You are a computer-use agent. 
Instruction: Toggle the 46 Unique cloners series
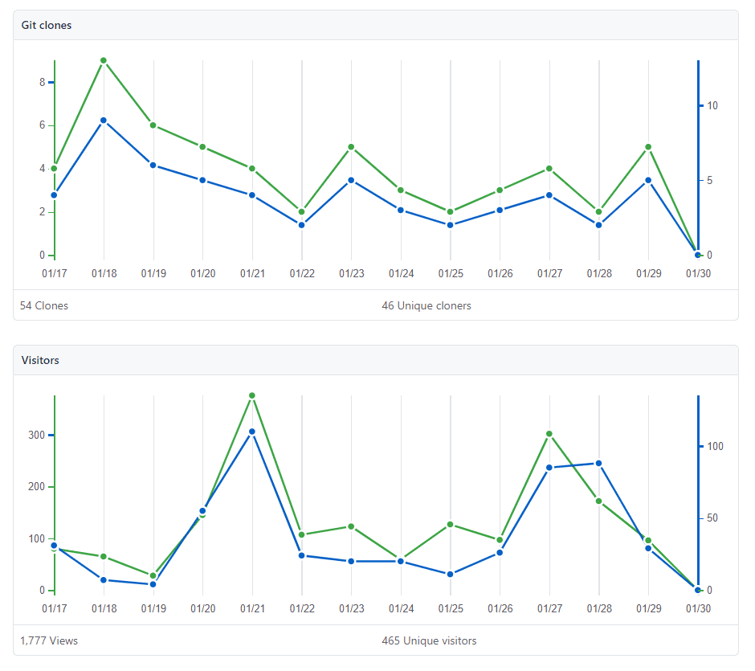click(x=428, y=305)
